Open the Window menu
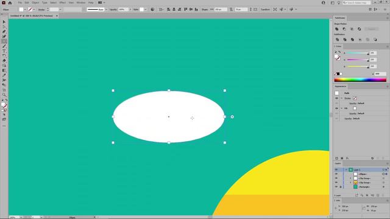The image size is (390, 219). (x=81, y=2)
